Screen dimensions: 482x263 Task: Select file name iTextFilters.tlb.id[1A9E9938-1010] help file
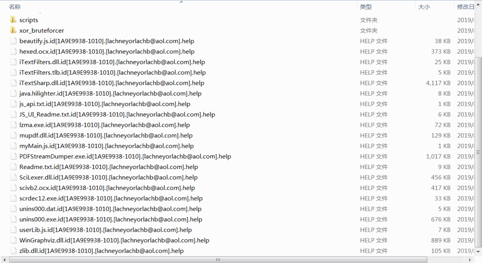(x=112, y=72)
